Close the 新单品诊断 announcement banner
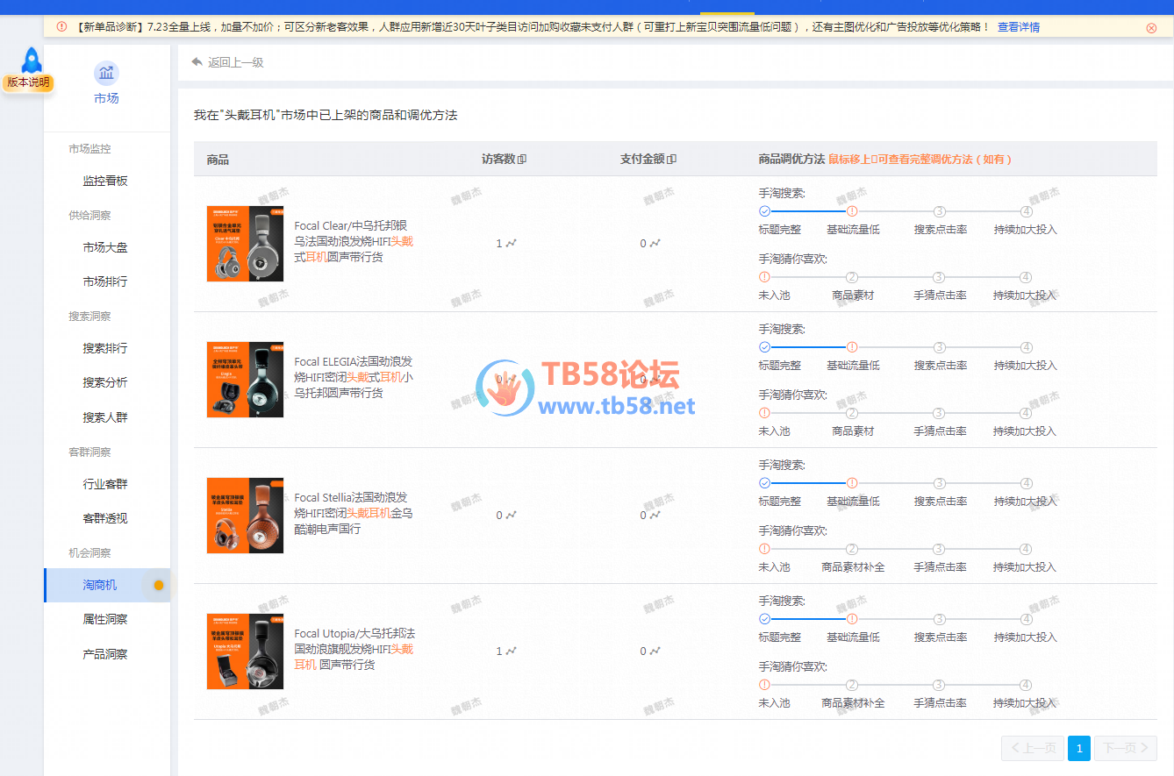 point(1151,27)
